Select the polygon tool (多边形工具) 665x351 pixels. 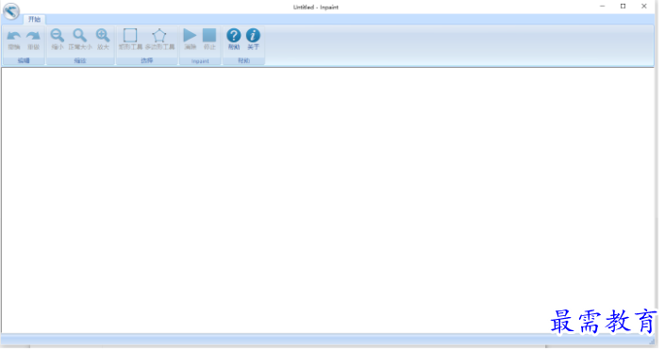[159, 35]
